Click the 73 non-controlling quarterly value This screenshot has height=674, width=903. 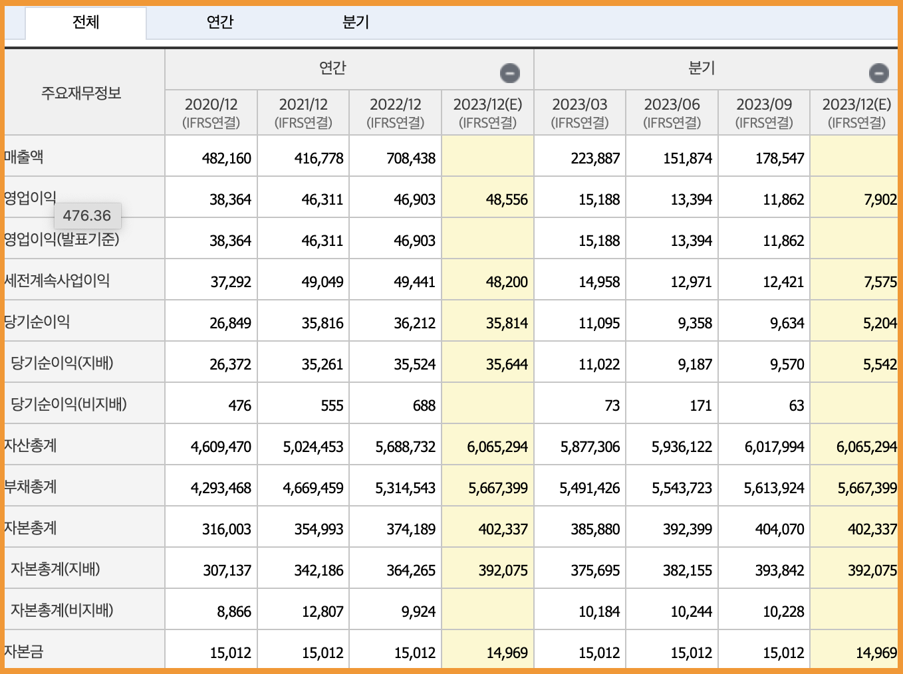pos(612,405)
